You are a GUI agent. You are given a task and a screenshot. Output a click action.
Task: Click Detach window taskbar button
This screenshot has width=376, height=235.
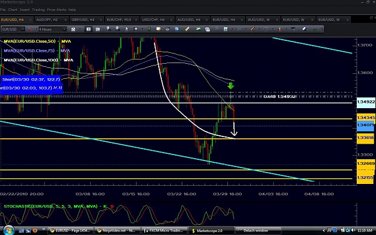click(257, 230)
